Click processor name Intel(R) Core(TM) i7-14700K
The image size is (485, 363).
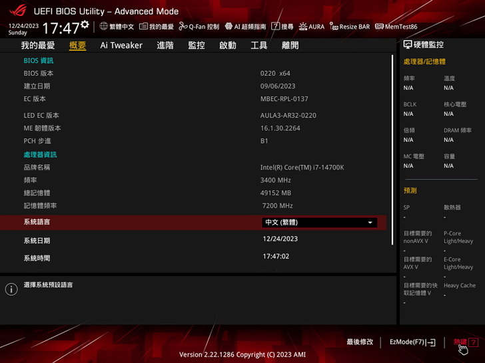coord(302,168)
